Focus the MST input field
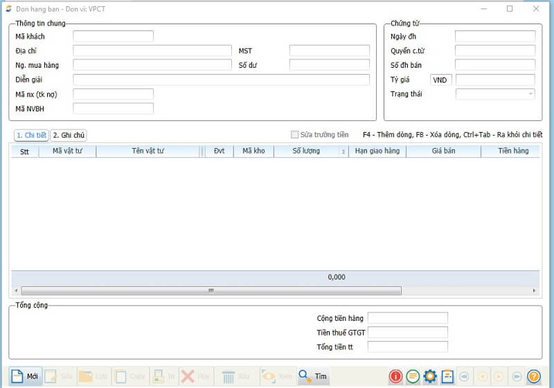The image size is (554, 388). click(330, 50)
